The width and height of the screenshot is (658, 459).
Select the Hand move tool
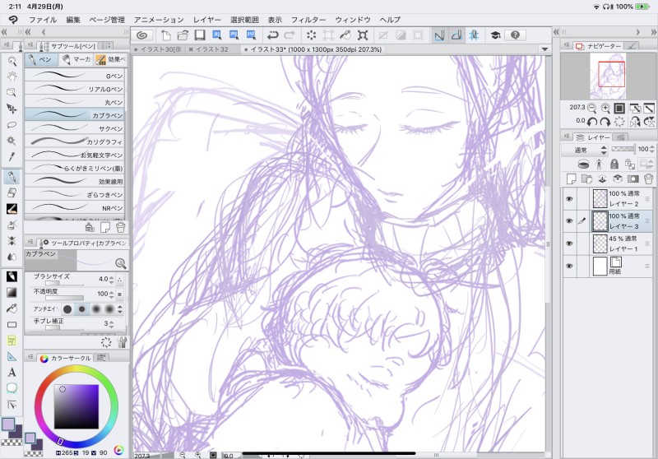(12, 76)
